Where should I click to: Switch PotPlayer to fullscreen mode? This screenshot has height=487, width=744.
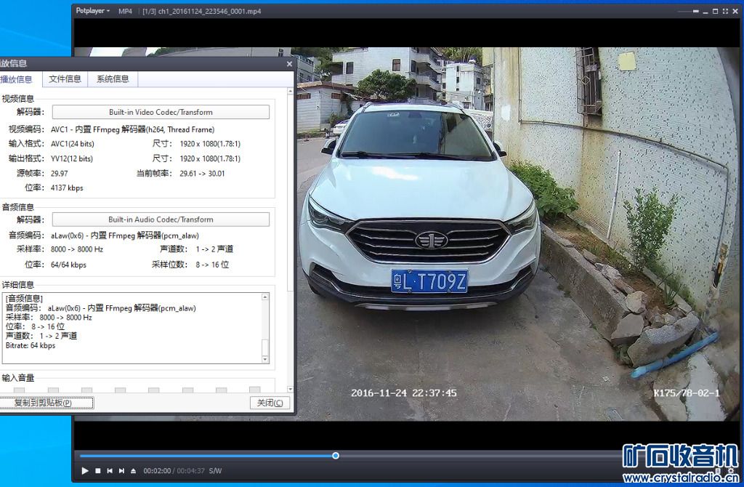pos(726,11)
